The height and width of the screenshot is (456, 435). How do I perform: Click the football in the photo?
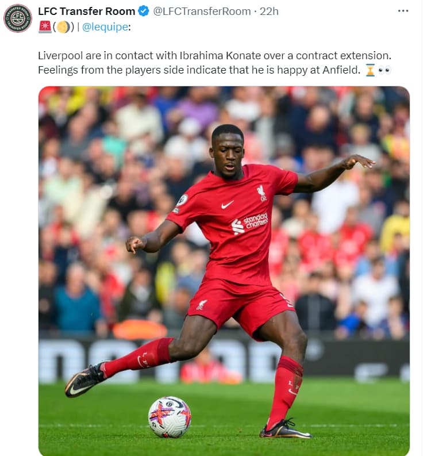tap(170, 416)
